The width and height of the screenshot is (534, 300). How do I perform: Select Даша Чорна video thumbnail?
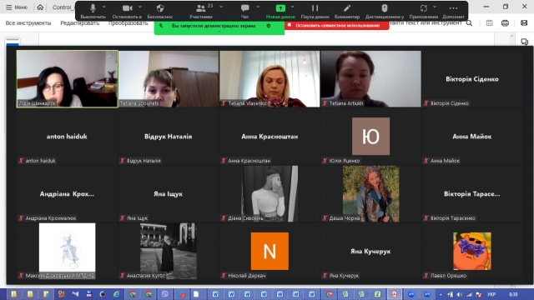(370, 194)
